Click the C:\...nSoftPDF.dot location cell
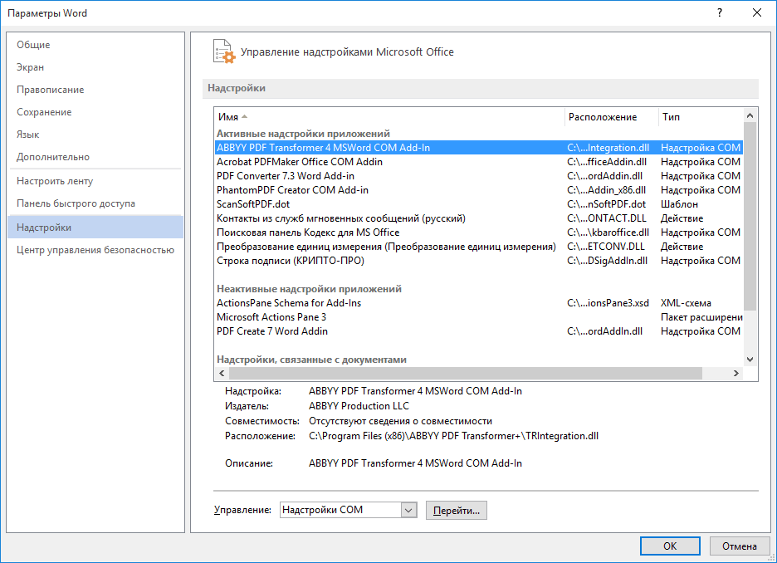The width and height of the screenshot is (777, 563). 607,204
